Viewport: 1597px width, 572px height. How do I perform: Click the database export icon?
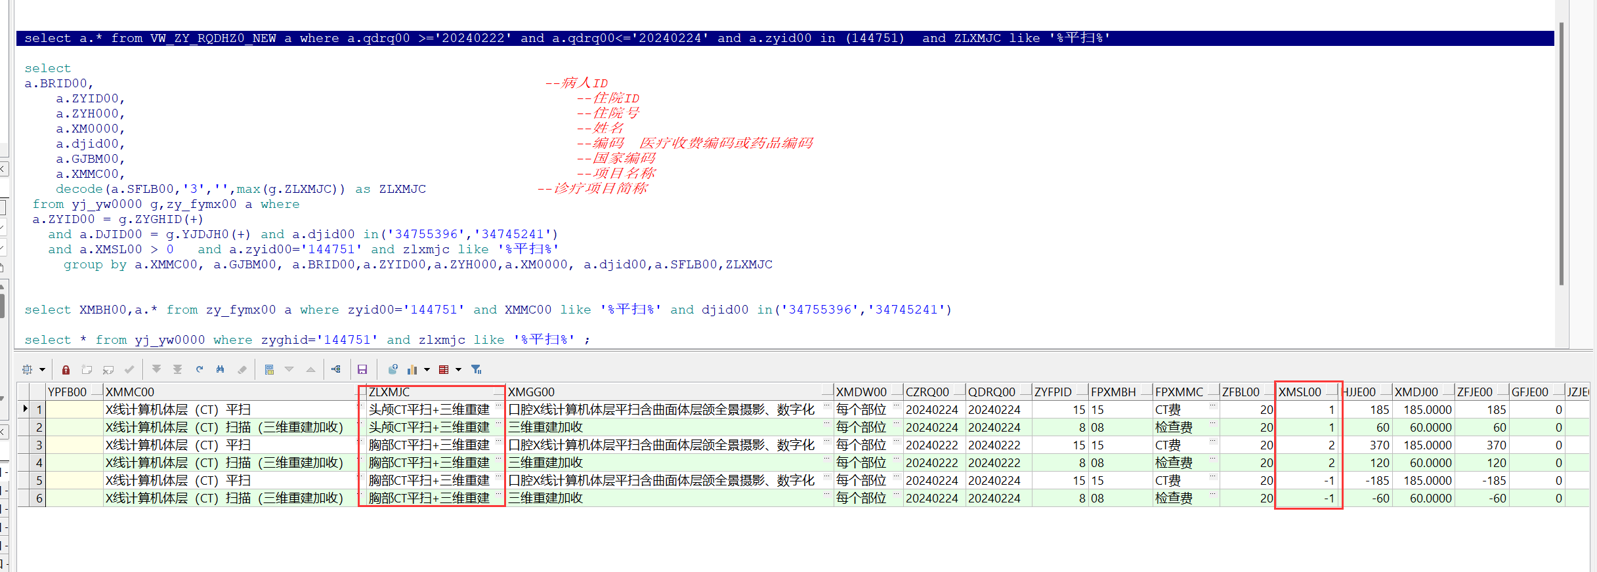(x=393, y=369)
